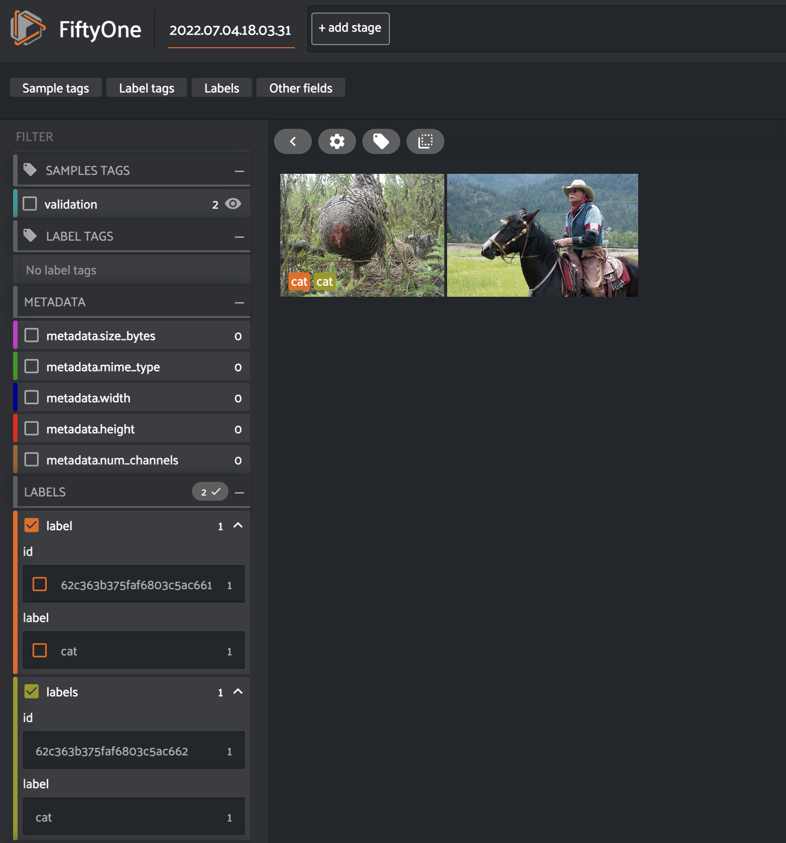Check the metadata.width checkbox
The width and height of the screenshot is (786, 843).
click(32, 398)
